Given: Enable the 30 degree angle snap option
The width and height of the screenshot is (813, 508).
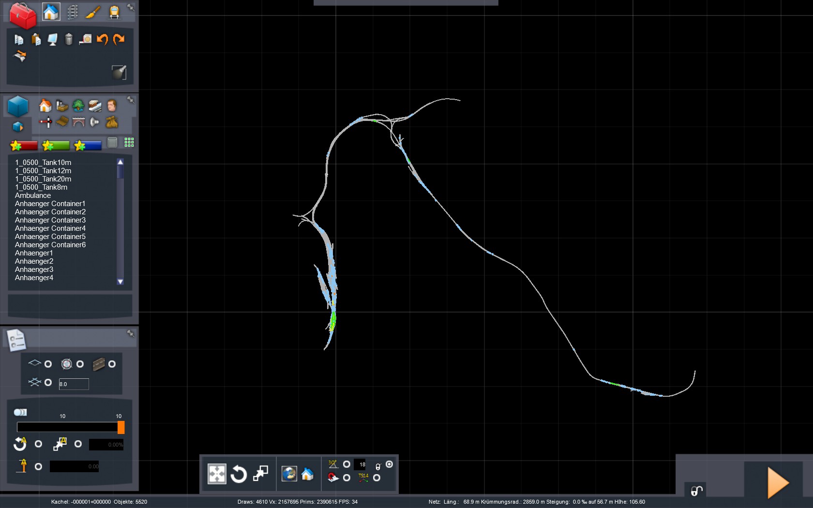Looking at the screenshot, I should [346, 464].
